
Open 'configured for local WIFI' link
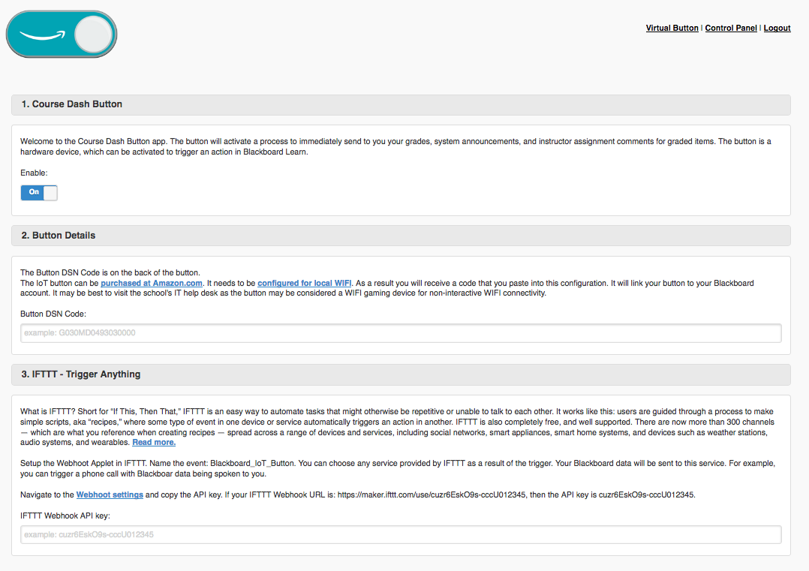click(x=305, y=283)
